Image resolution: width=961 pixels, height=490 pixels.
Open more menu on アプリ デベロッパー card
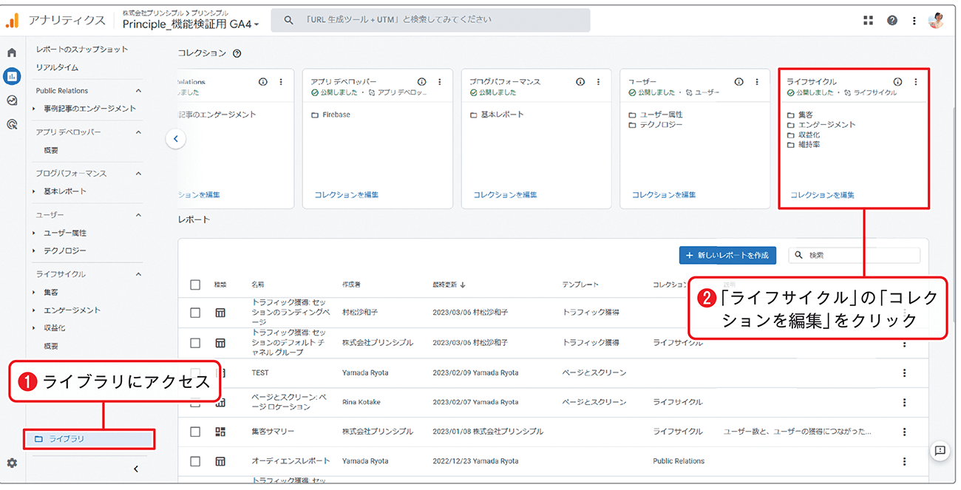[440, 82]
